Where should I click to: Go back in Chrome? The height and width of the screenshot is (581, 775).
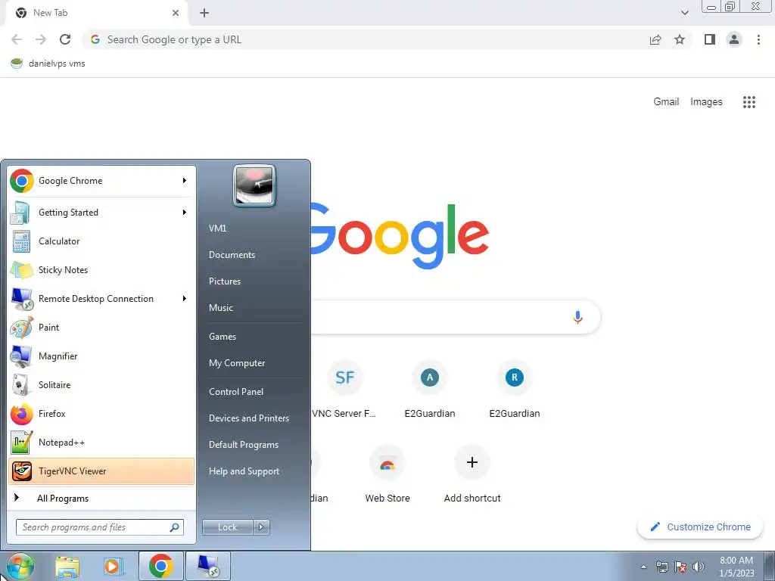(x=17, y=39)
